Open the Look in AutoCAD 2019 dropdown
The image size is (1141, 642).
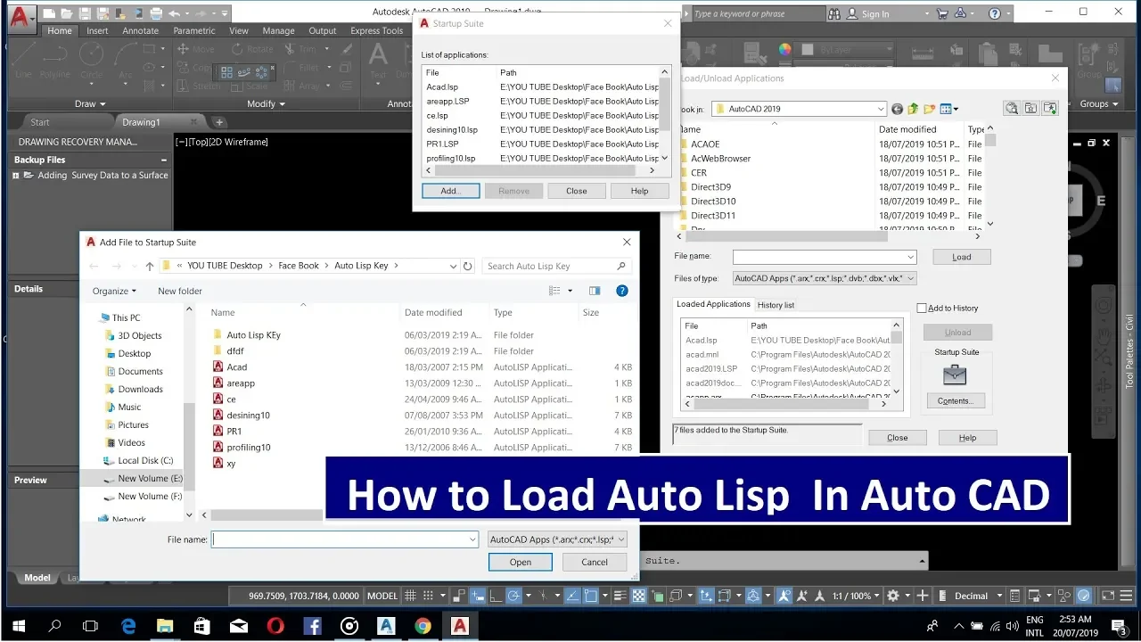879,109
